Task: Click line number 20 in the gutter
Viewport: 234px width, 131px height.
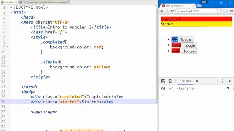Action: coord(3,102)
